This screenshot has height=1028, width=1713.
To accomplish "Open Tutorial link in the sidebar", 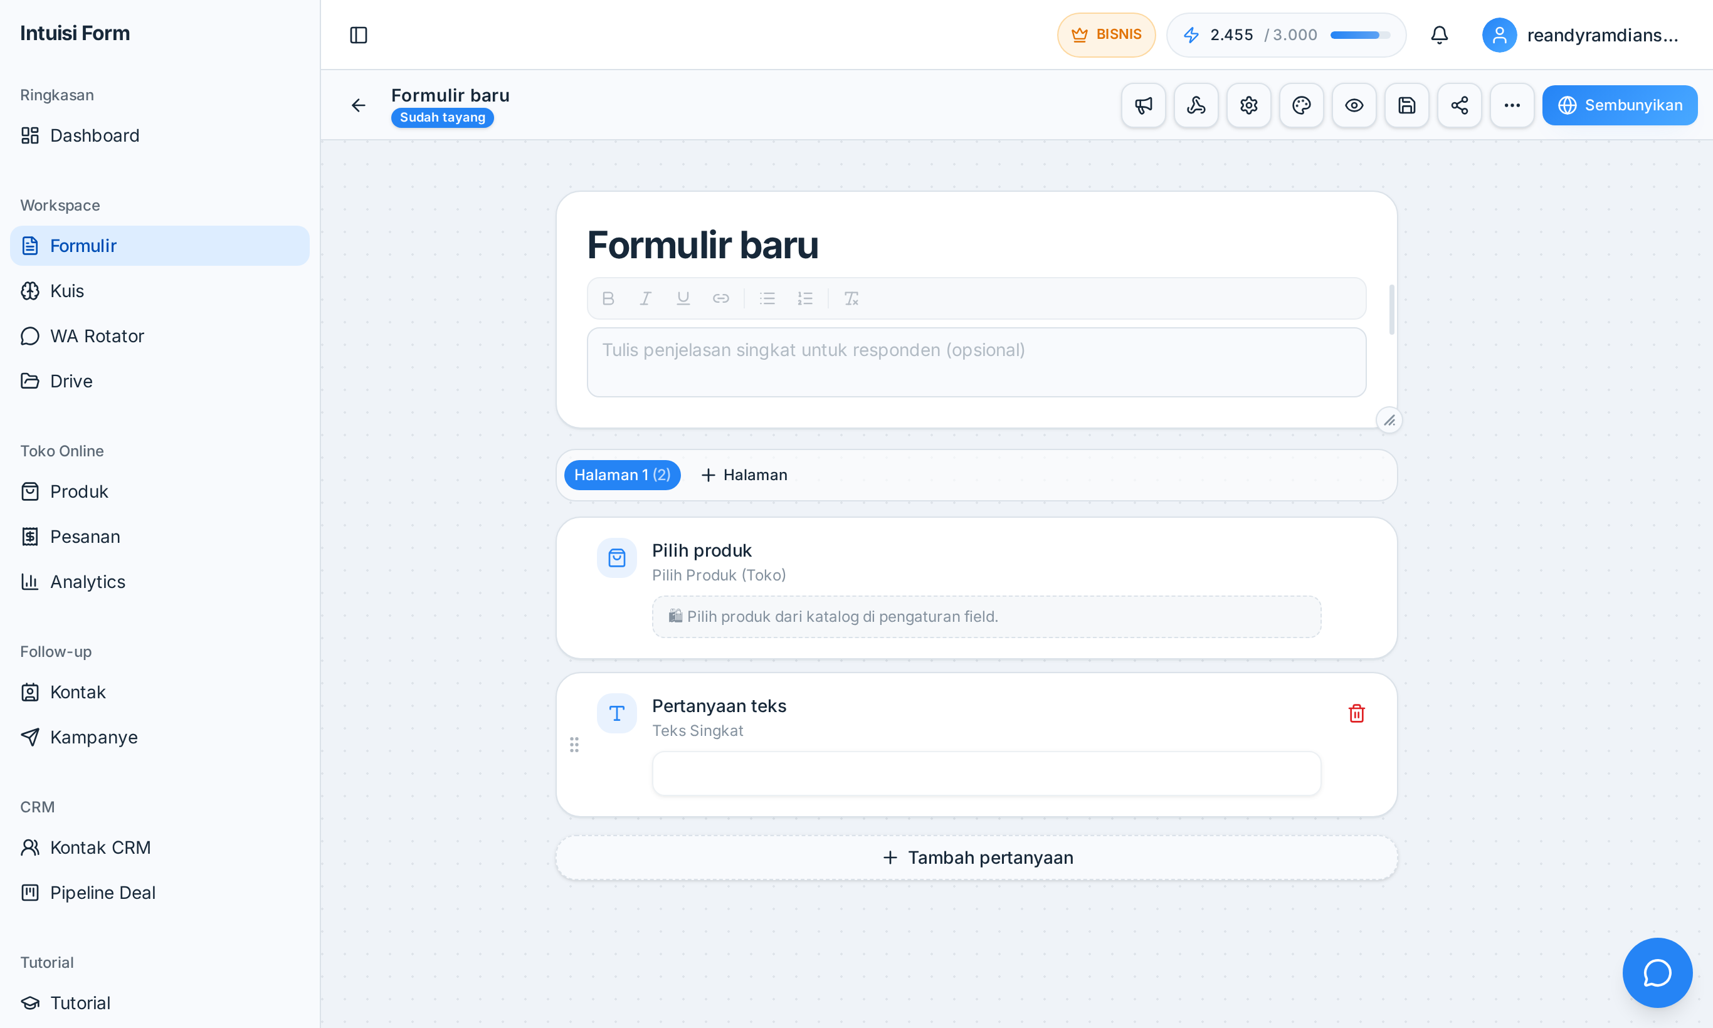I will 159,1003.
